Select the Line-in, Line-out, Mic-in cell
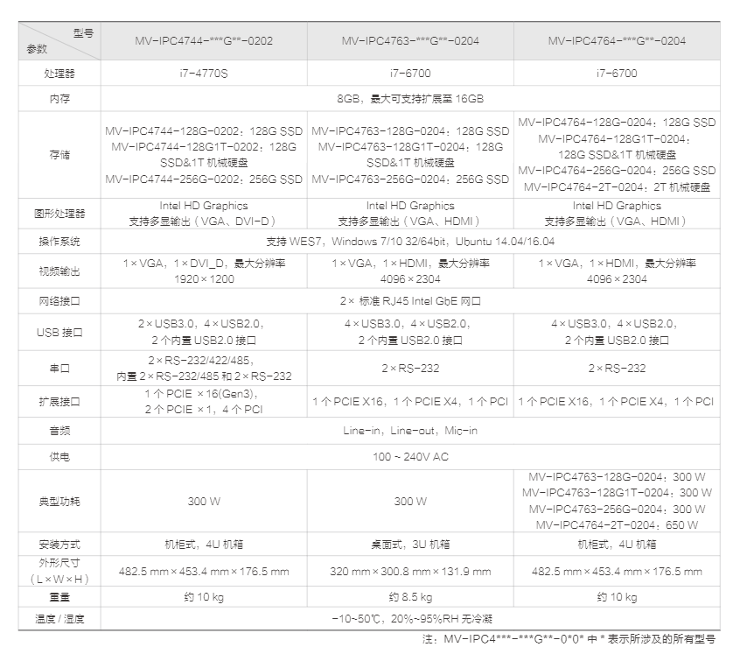The image size is (740, 654). 410,431
